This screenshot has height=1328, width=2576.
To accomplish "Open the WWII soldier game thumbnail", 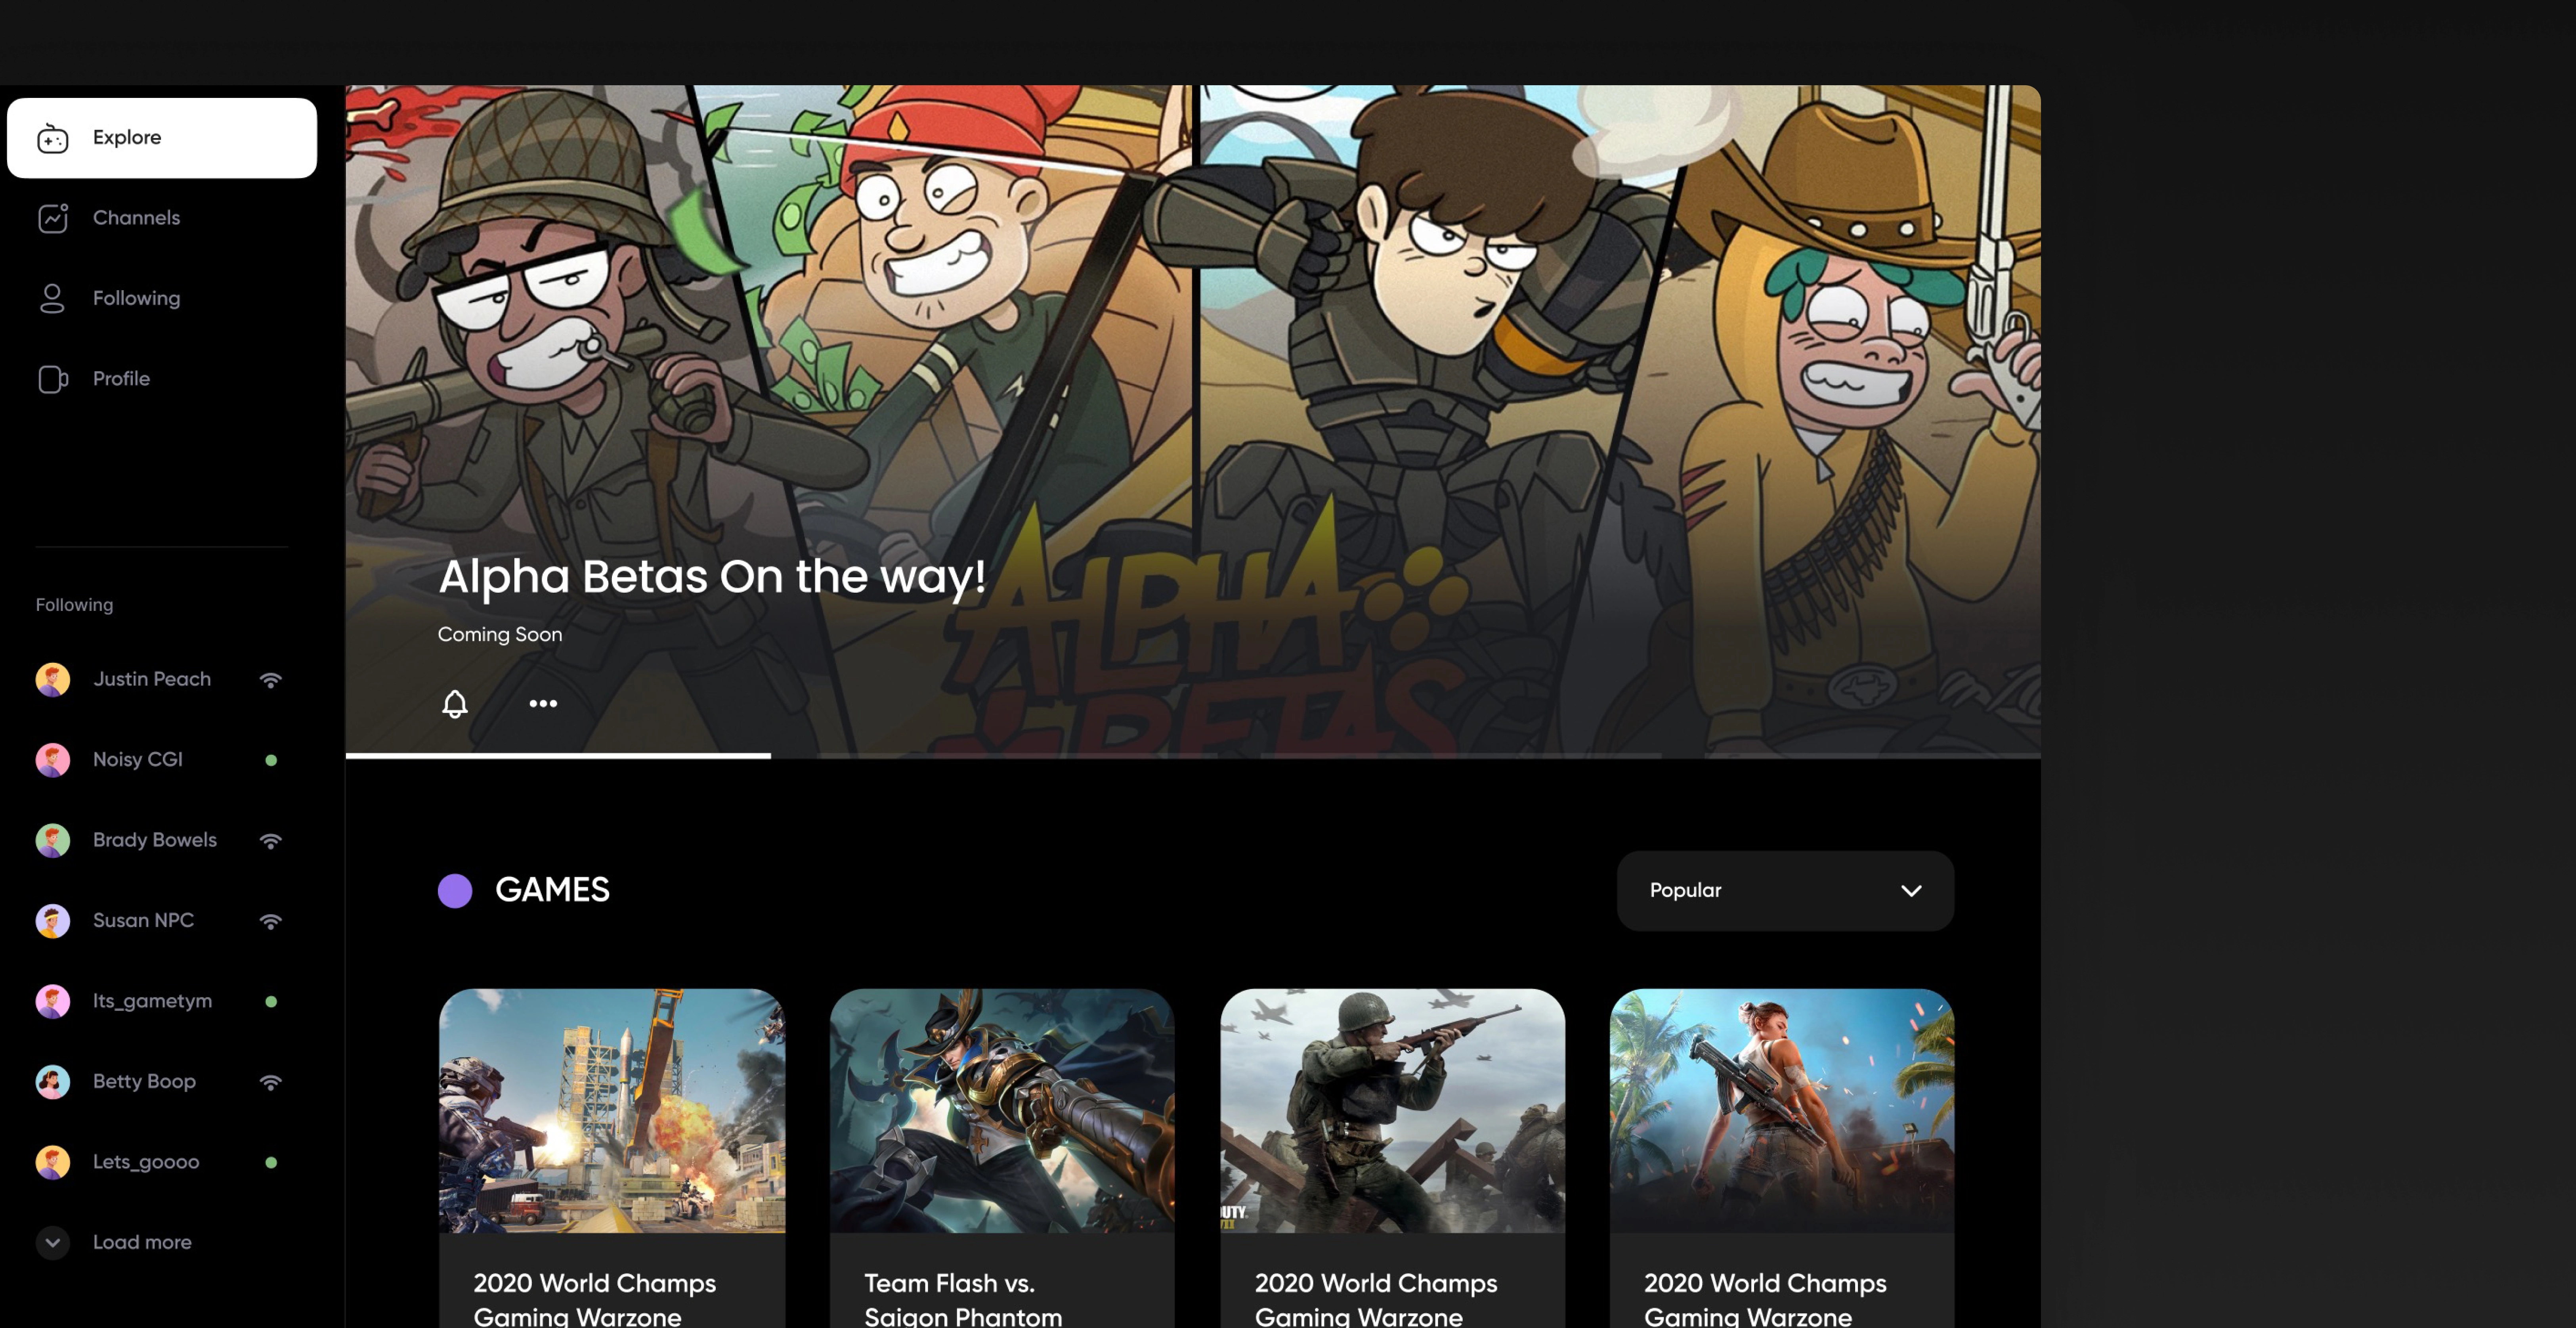I will point(1393,1111).
